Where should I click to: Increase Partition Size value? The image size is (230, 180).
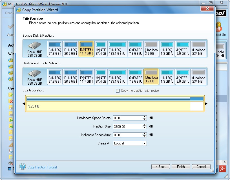tap(145, 125)
